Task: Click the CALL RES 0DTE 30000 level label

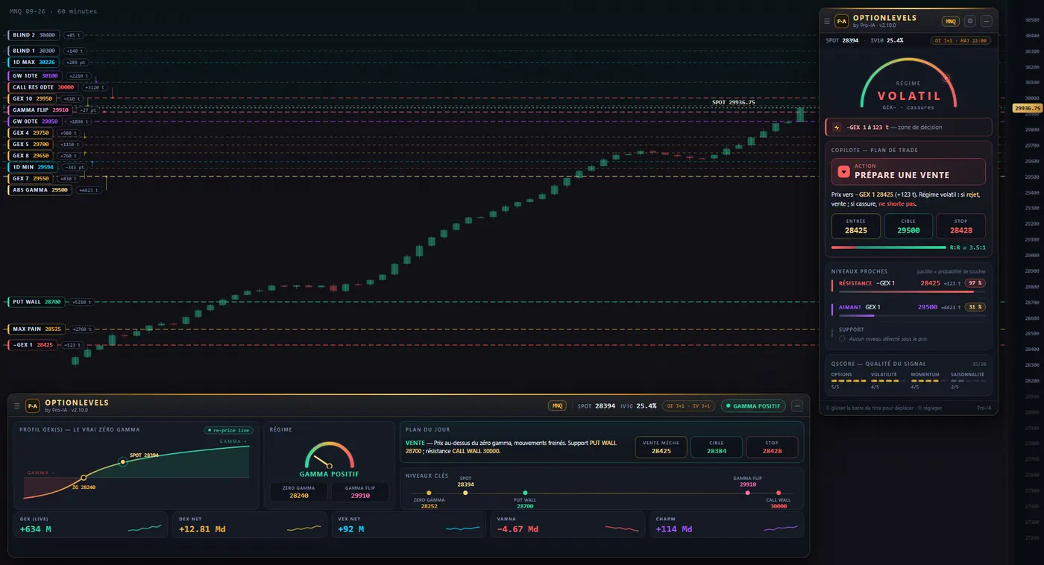Action: [x=43, y=87]
